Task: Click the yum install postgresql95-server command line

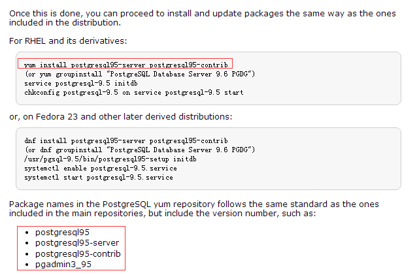Action: tap(125, 65)
